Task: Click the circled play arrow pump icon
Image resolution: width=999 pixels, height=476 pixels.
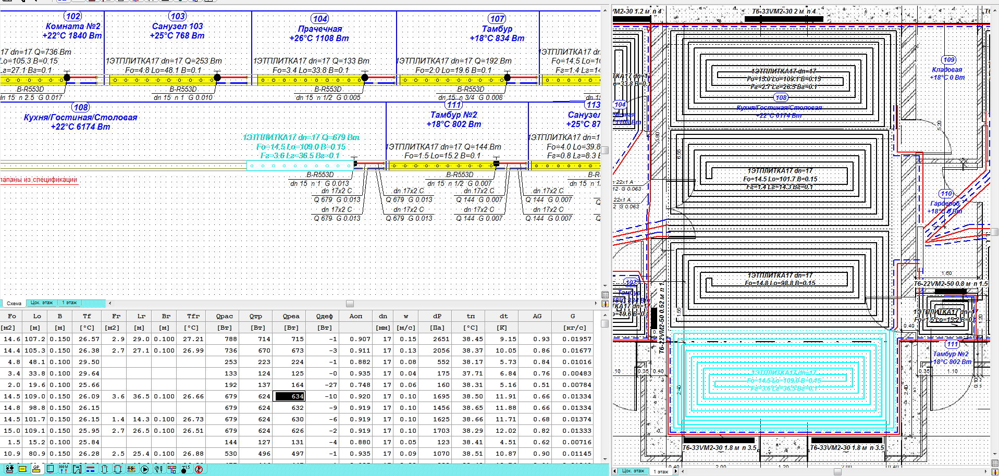Action: pyautogui.click(x=144, y=469)
